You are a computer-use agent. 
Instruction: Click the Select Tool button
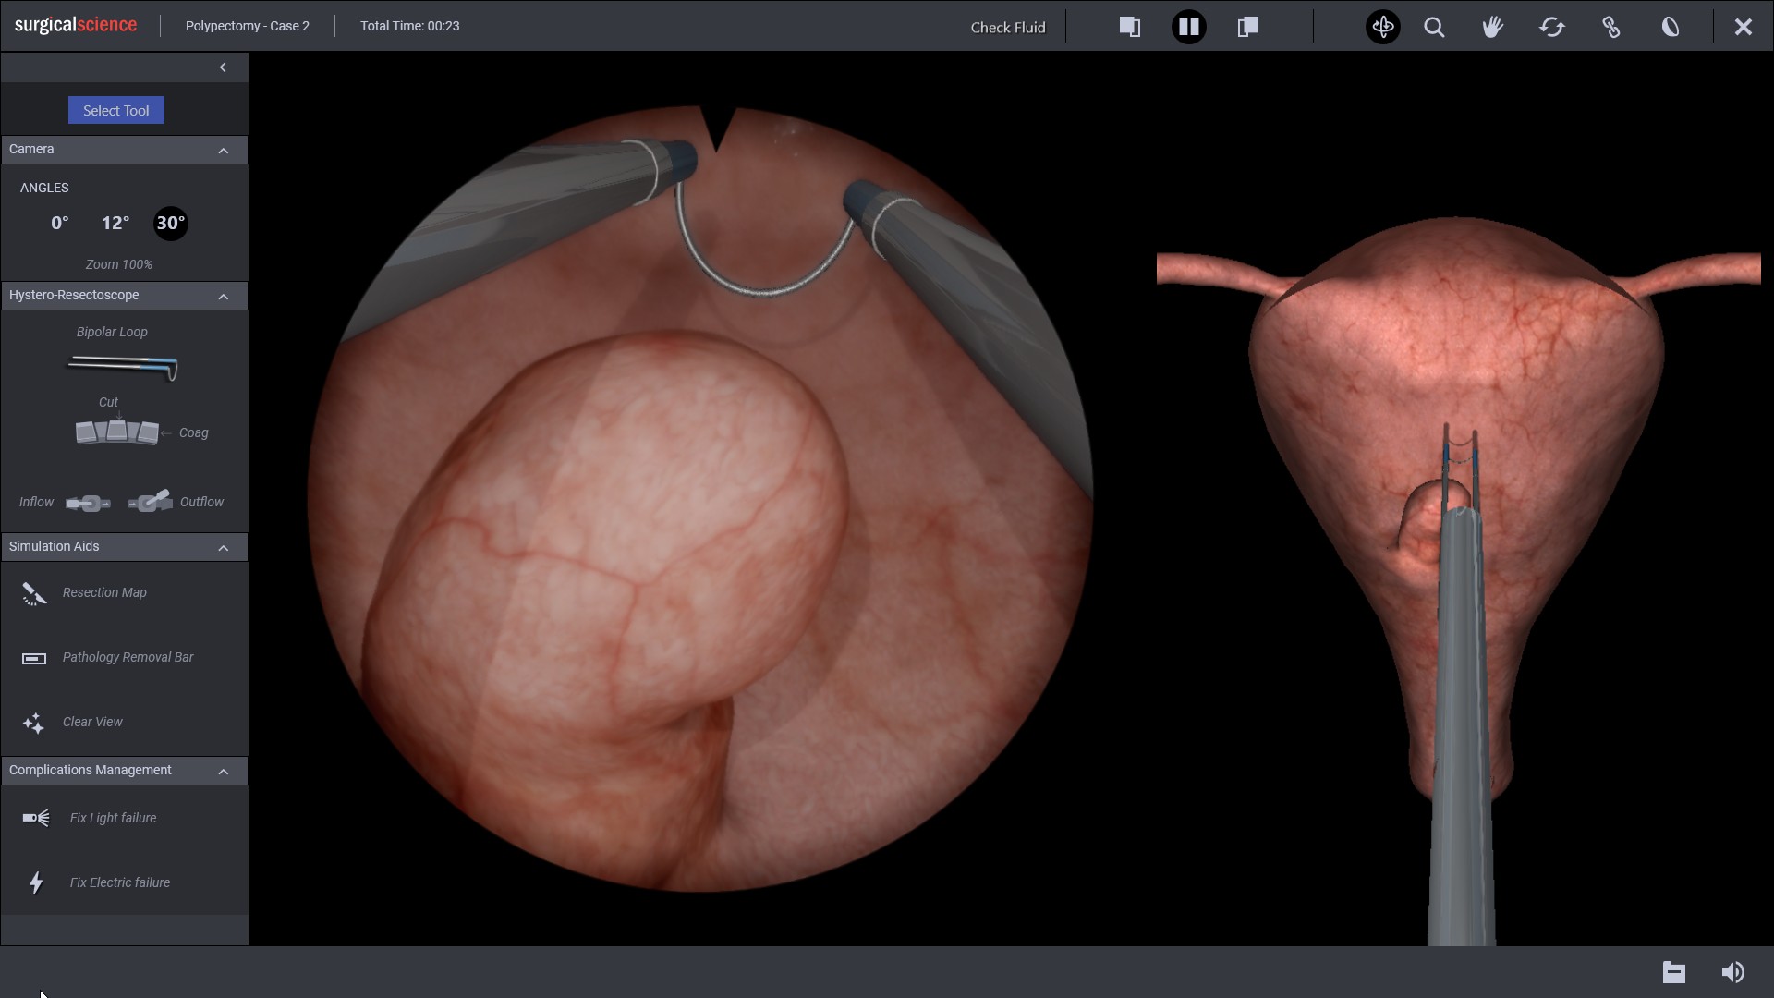[x=116, y=110]
